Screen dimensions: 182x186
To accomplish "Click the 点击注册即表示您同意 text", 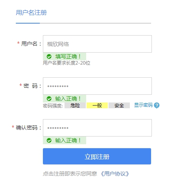I will (70, 174).
